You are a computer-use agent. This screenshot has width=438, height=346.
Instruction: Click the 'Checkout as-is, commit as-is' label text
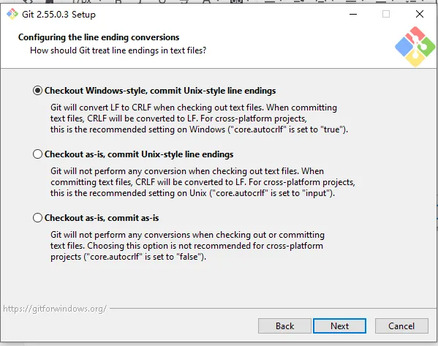pyautogui.click(x=102, y=218)
